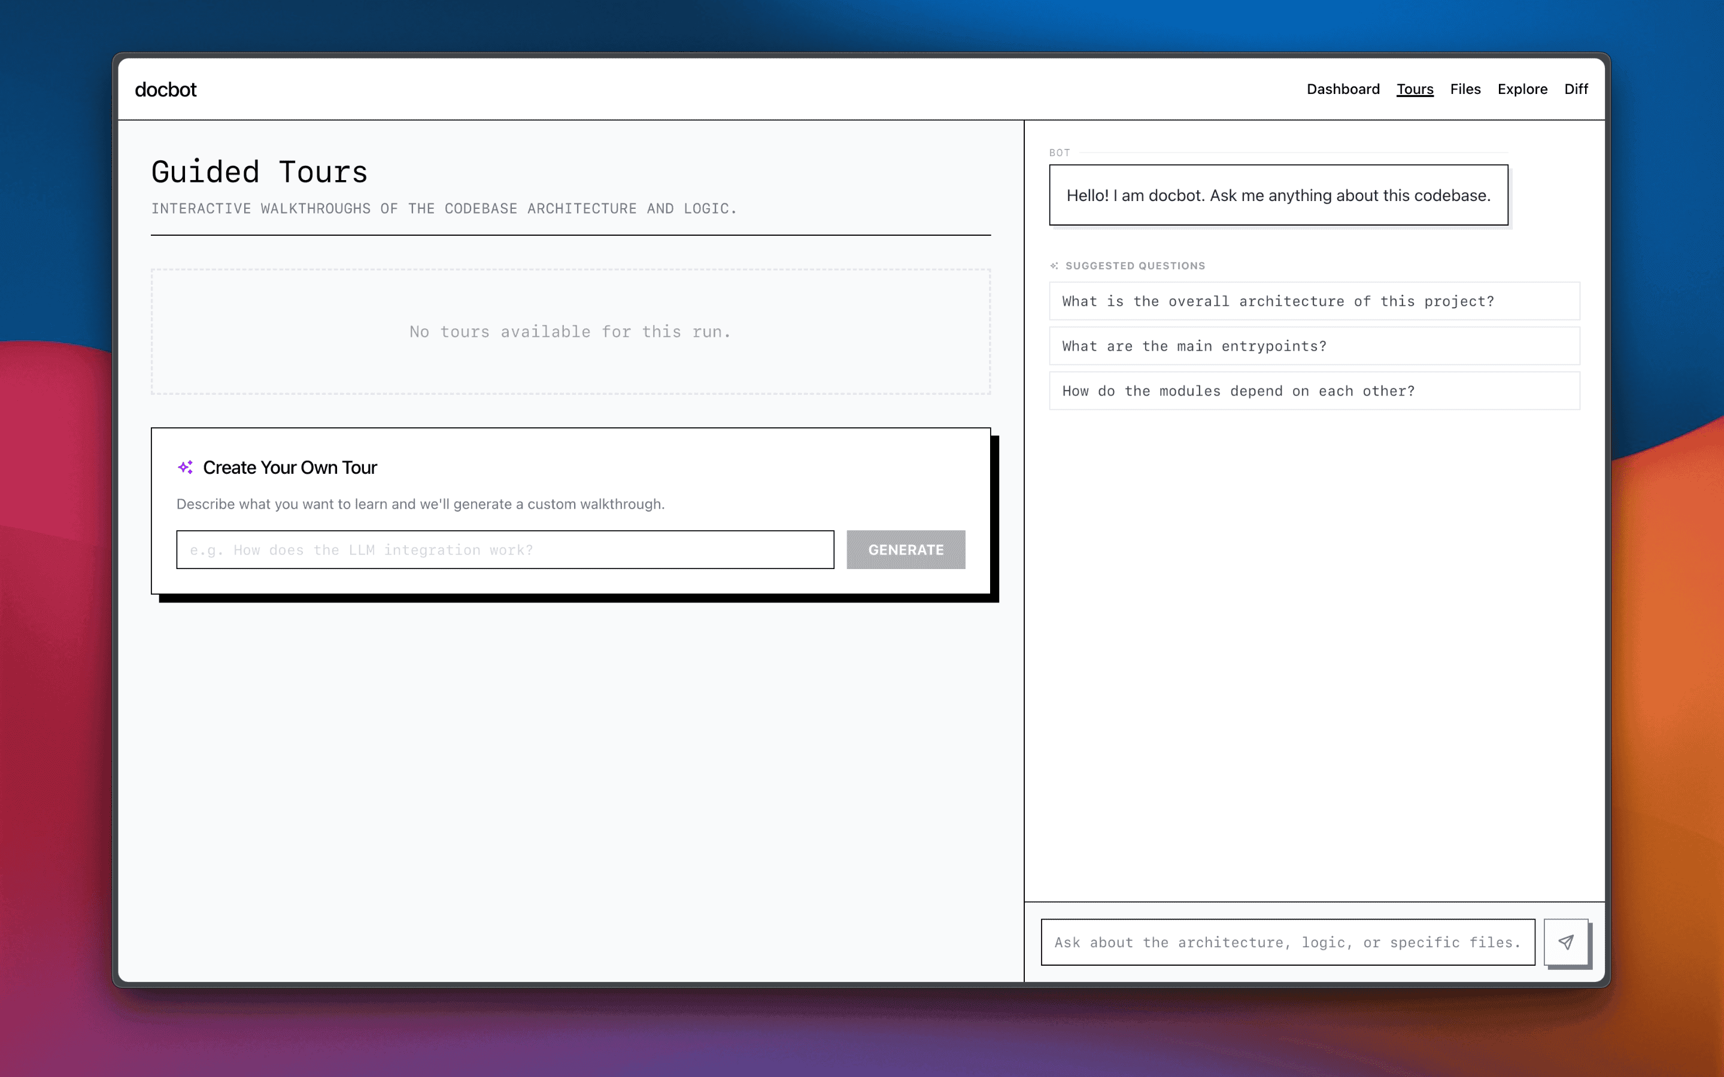Click the Generate button
The width and height of the screenshot is (1724, 1077).
906,549
